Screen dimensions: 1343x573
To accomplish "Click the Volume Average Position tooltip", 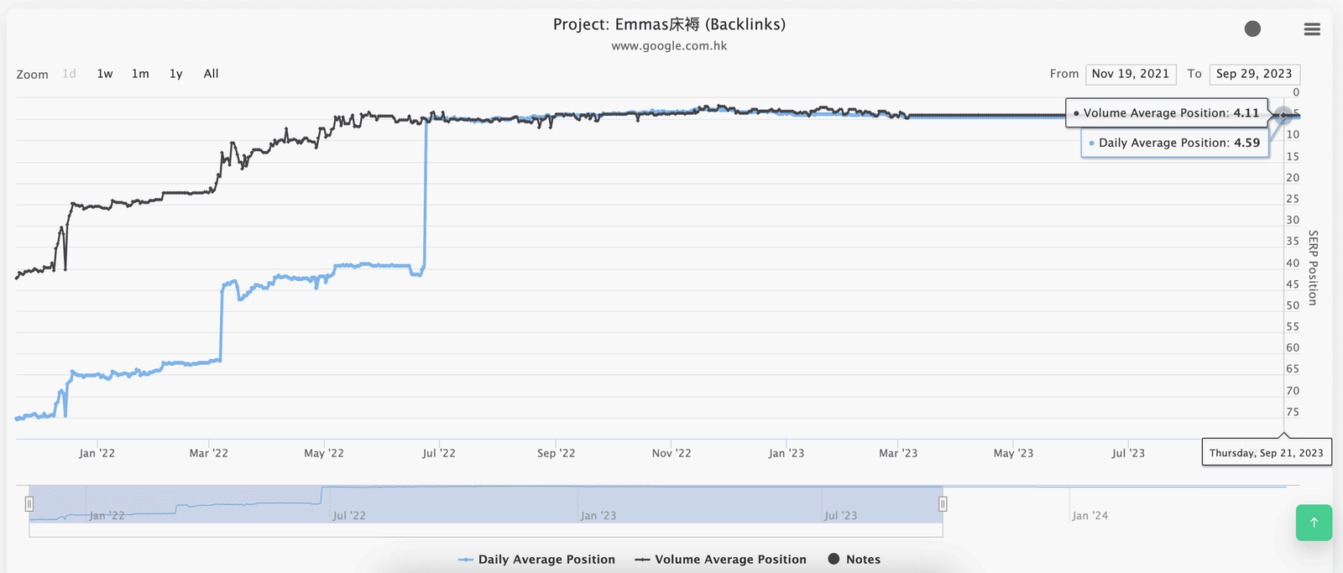I will (1167, 113).
